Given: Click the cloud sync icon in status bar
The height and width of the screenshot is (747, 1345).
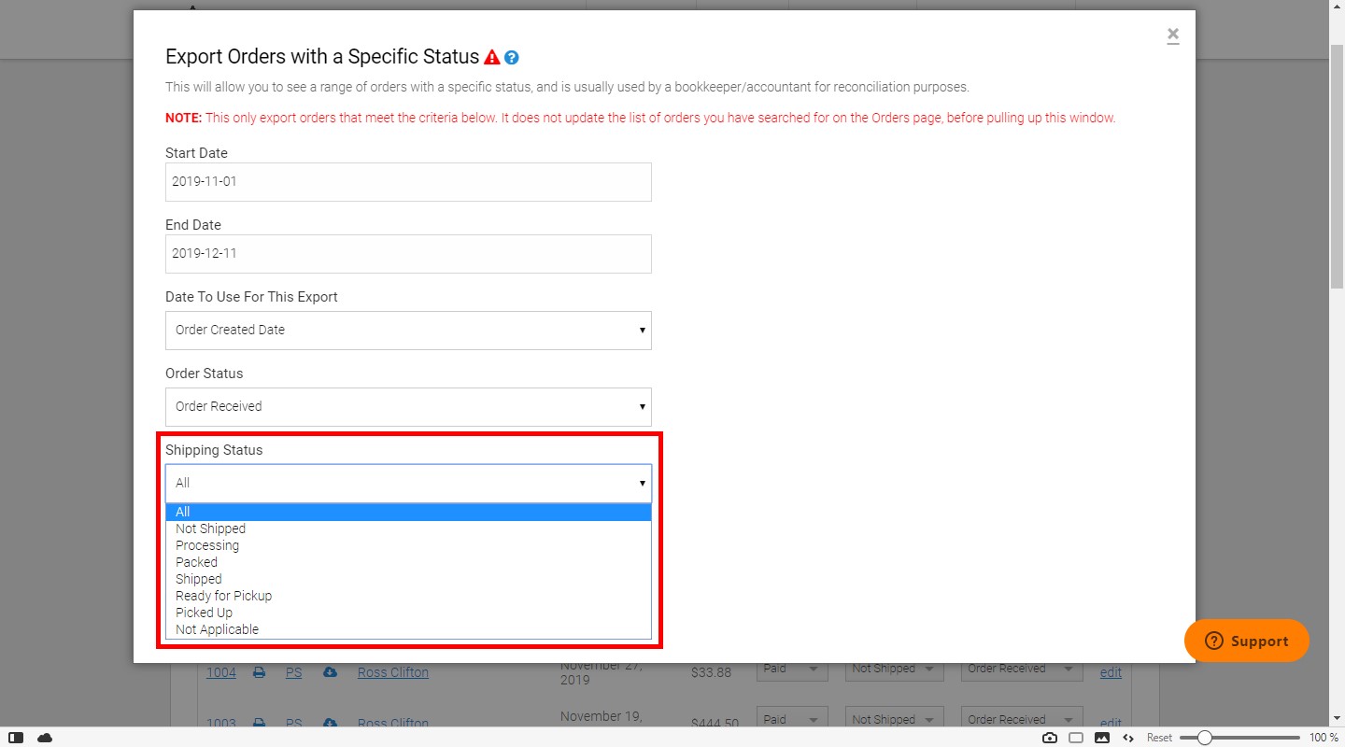Looking at the screenshot, I should coord(45,738).
